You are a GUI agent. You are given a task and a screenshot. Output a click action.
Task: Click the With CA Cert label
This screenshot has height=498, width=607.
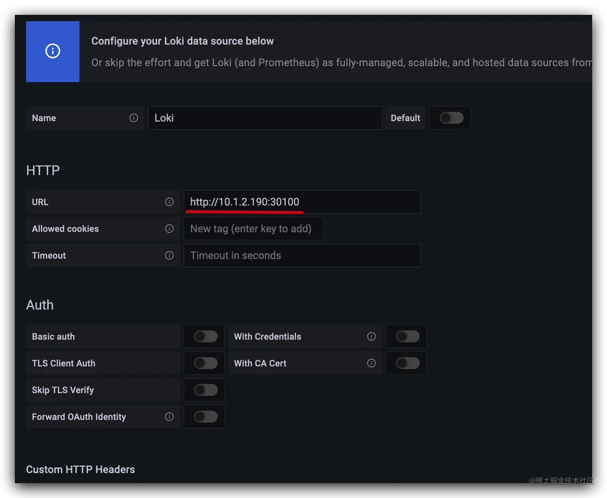tap(260, 363)
